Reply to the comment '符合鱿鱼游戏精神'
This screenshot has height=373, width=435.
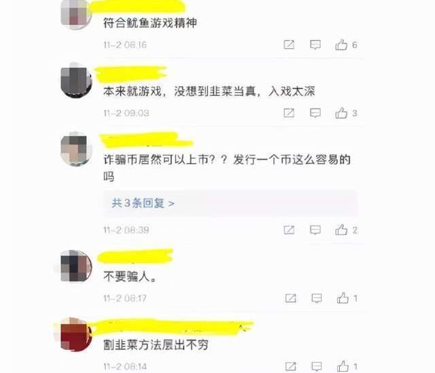coord(315,45)
